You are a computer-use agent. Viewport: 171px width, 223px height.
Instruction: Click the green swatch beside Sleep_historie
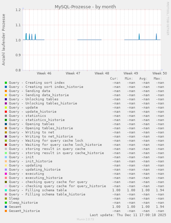[x=6, y=203]
